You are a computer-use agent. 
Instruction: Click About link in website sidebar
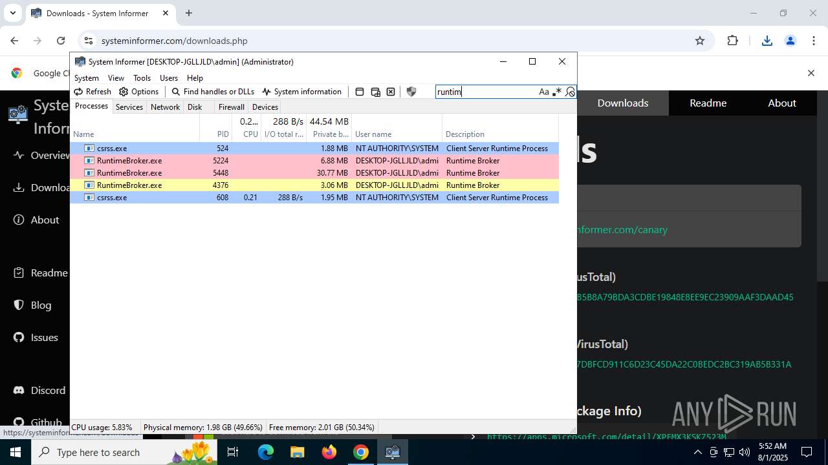tap(37, 220)
